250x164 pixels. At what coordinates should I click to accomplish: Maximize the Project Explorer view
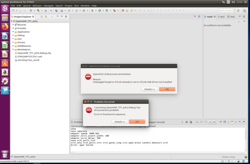(x=66, y=17)
